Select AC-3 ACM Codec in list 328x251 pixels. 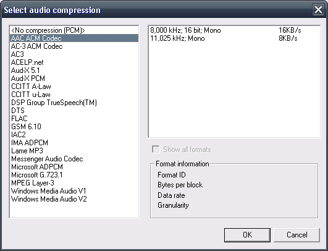(74, 46)
